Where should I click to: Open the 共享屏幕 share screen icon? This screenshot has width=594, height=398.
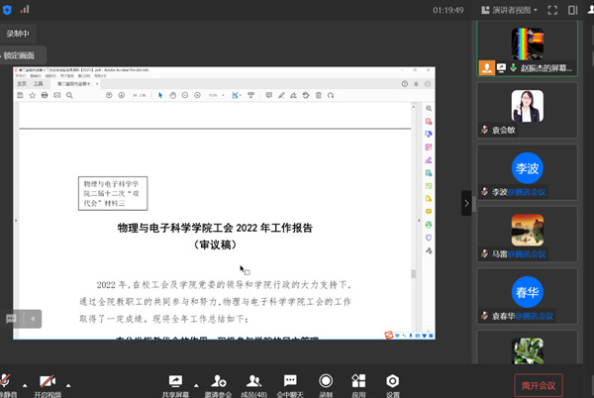176,380
